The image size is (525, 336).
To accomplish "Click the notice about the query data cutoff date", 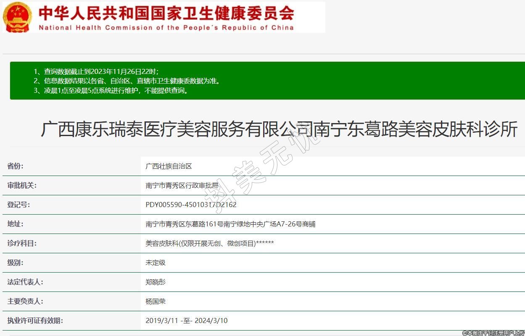I will (96, 71).
